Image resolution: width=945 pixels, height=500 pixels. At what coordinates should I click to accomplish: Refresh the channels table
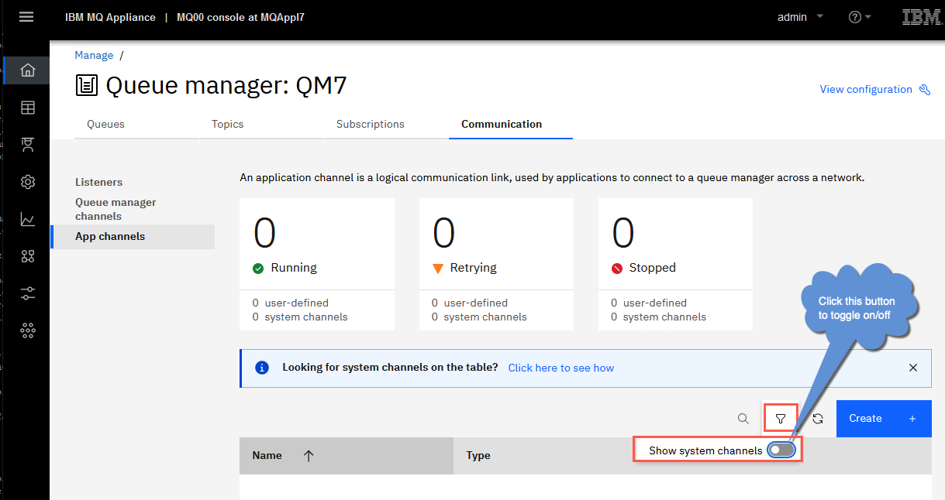[818, 419]
